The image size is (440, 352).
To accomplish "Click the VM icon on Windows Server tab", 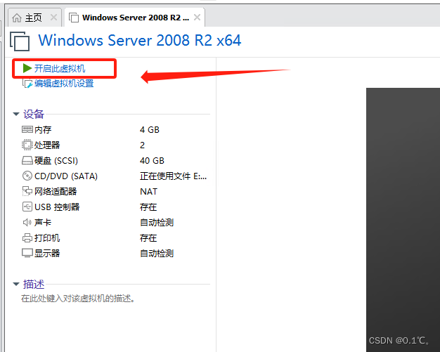I will pos(74,18).
